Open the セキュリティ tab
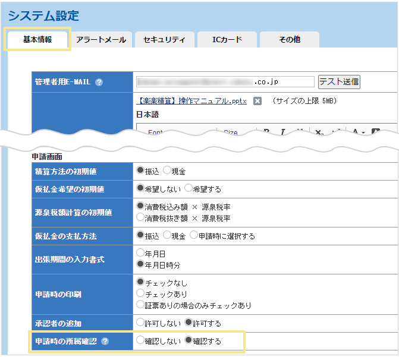This screenshot has height=357, width=399. pyautogui.click(x=164, y=40)
